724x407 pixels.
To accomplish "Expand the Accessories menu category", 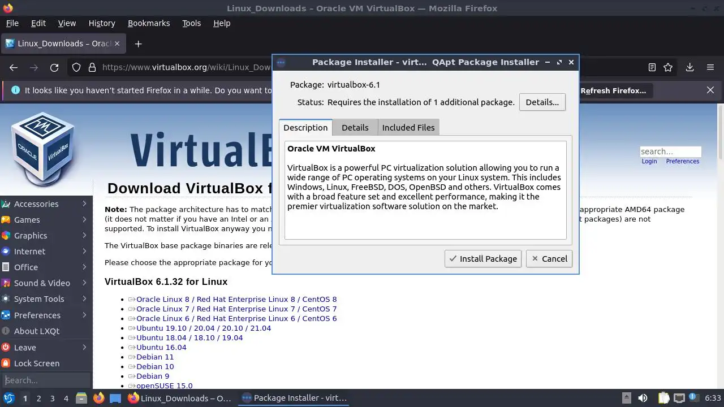I will click(45, 203).
